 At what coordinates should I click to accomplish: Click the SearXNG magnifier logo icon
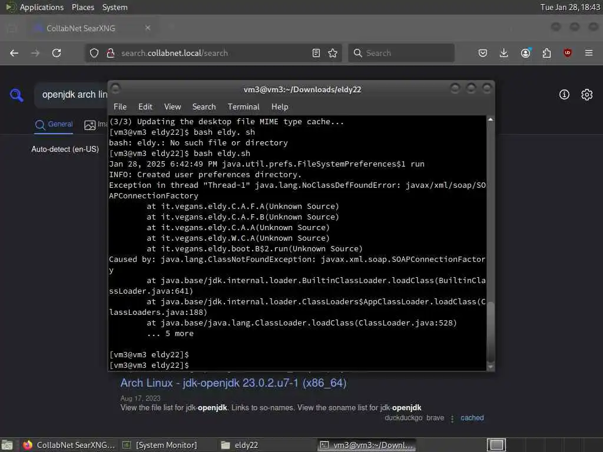[x=16, y=95]
